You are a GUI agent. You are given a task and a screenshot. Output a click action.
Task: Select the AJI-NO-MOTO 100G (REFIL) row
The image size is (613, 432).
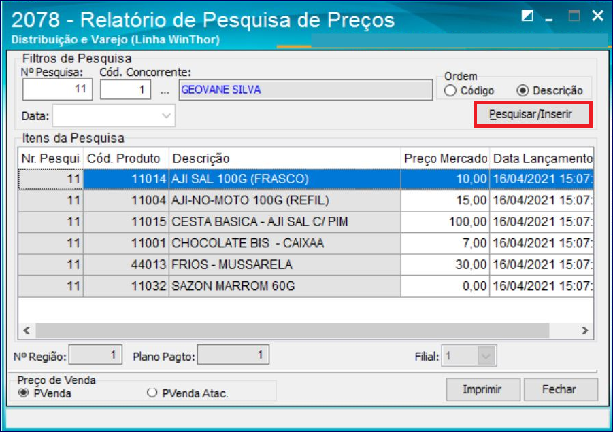pos(305,200)
